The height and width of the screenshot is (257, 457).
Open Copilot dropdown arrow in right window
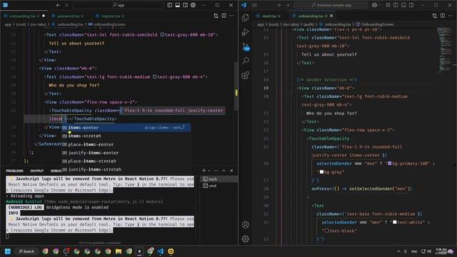pyautogui.click(x=380, y=5)
